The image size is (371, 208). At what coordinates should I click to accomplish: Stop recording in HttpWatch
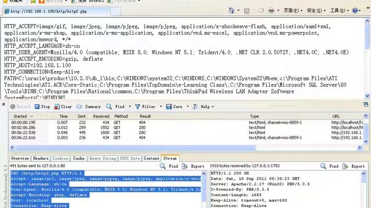(42, 106)
